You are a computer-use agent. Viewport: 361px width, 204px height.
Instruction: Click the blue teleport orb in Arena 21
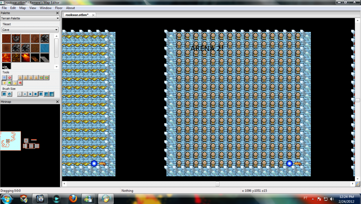[x=289, y=163]
